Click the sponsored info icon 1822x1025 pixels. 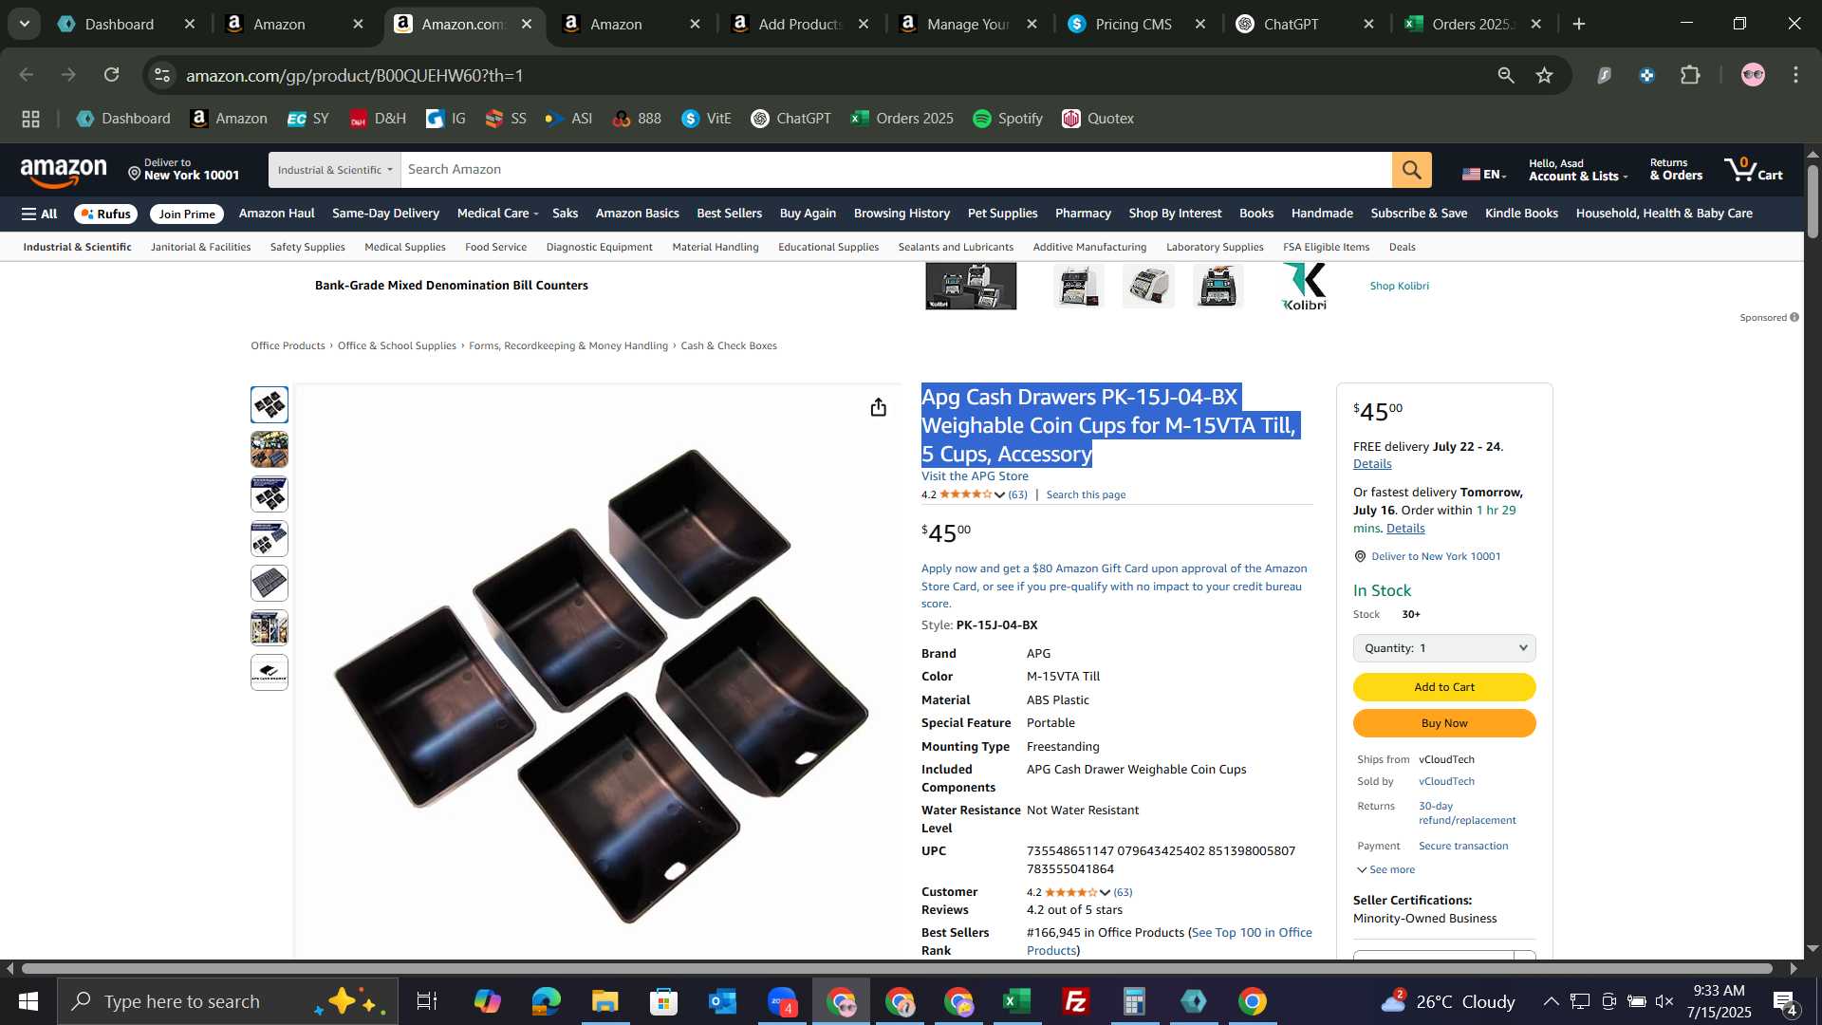click(x=1794, y=317)
